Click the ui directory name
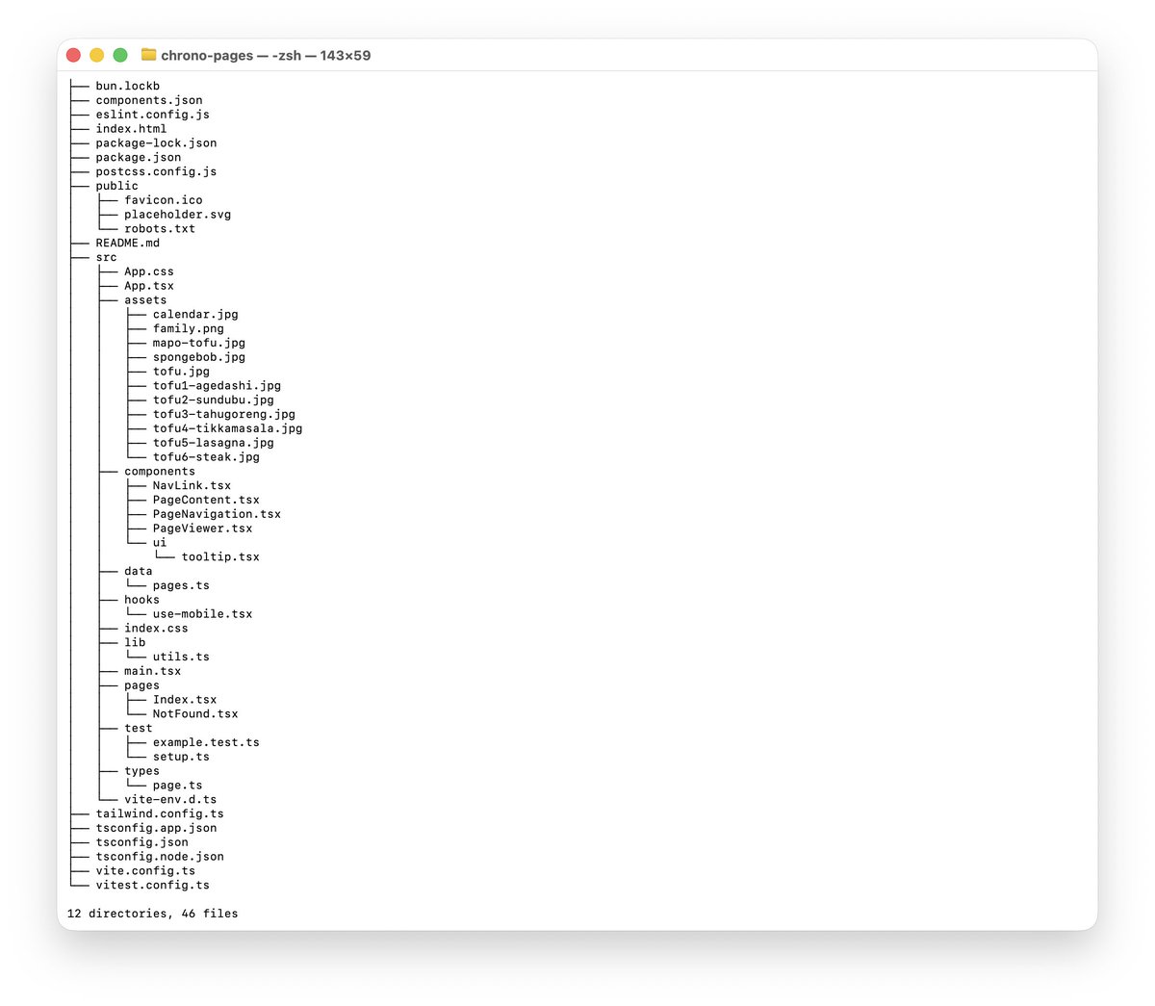1155x1006 pixels. point(160,543)
